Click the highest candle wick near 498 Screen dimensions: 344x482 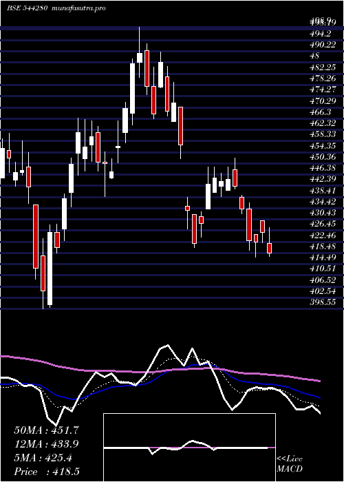[x=139, y=40]
